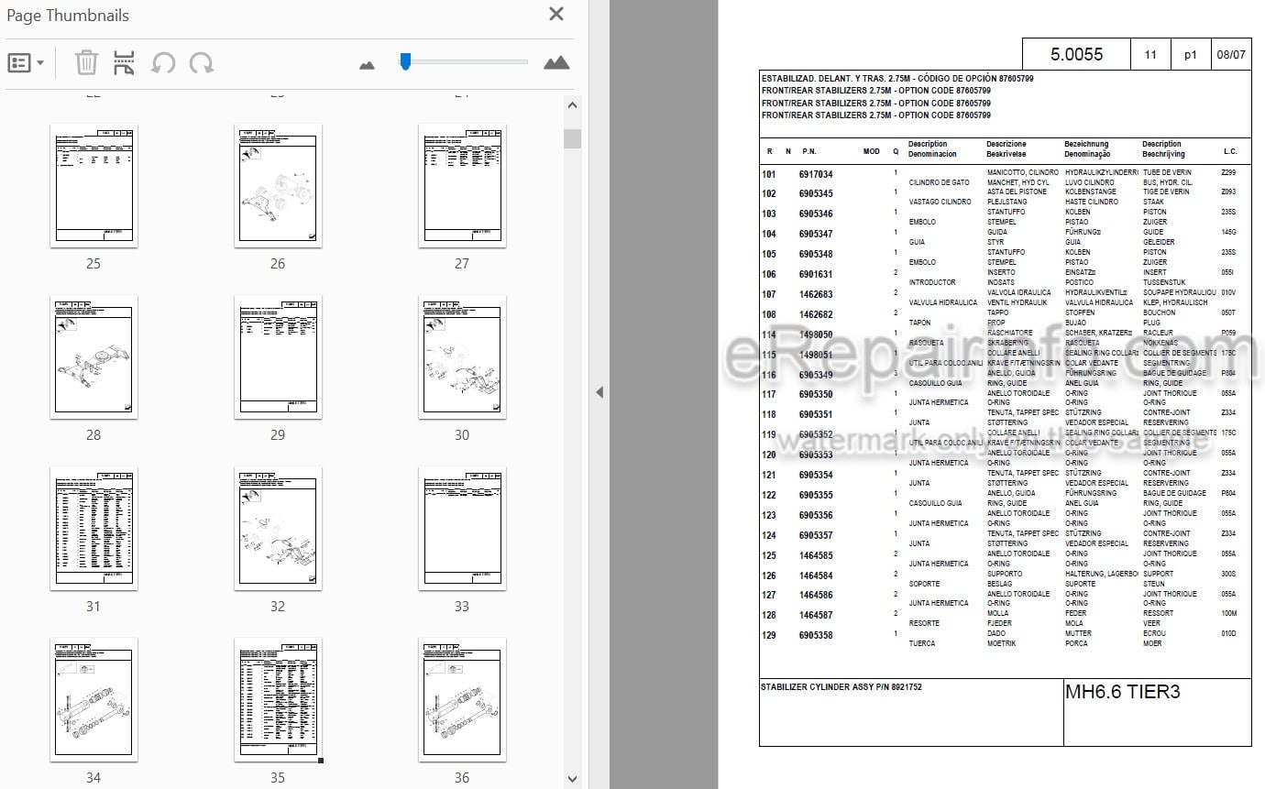The width and height of the screenshot is (1265, 789).
Task: Reduce thumbnail size with small mountain icon
Action: point(367,65)
